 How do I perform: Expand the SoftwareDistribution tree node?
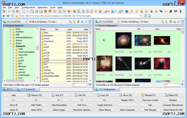click(x=10, y=38)
